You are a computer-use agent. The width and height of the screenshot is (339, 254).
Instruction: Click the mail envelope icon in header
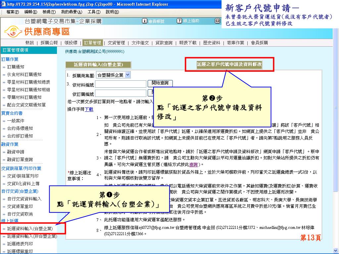click(218, 21)
